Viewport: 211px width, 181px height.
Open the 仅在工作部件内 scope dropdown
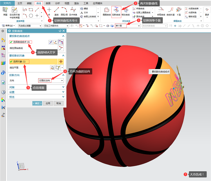56,26
